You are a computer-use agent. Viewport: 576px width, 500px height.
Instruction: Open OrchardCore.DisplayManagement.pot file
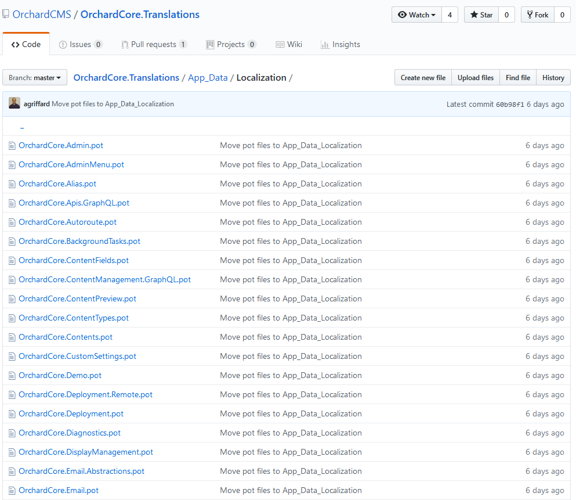pyautogui.click(x=86, y=452)
